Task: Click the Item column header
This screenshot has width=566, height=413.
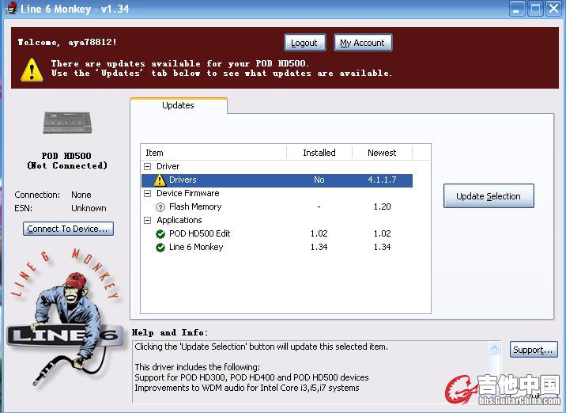Action: coord(213,153)
